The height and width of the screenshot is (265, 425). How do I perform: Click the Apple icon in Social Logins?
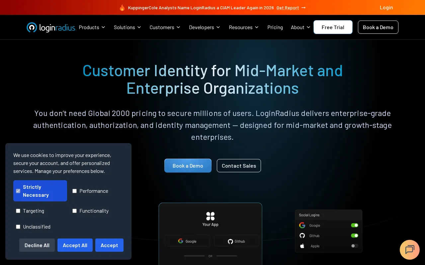(x=302, y=246)
